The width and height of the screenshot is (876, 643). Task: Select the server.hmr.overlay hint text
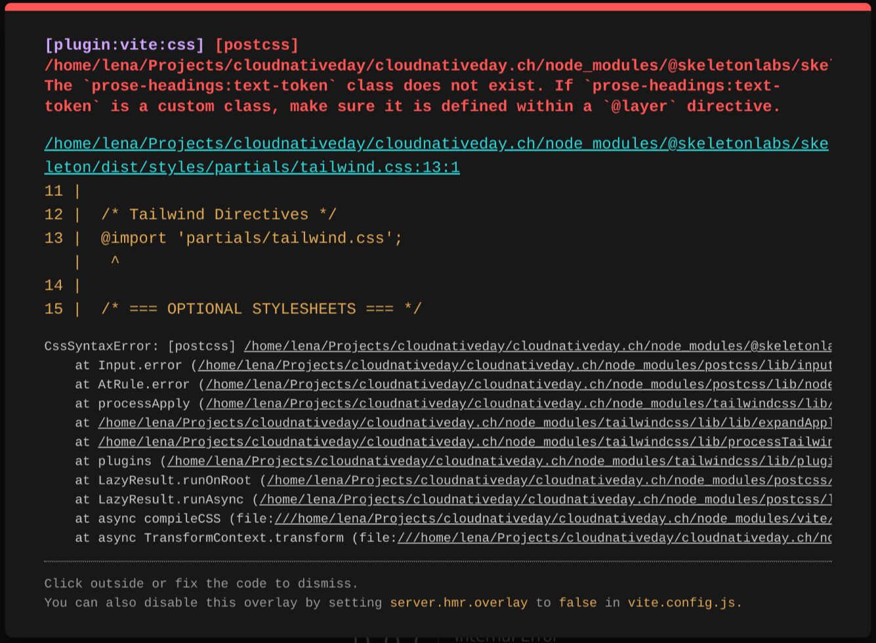click(458, 602)
